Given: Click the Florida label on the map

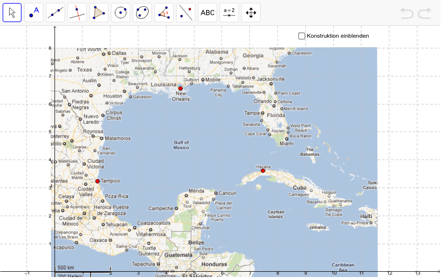Looking at the screenshot, I should click(x=276, y=116).
